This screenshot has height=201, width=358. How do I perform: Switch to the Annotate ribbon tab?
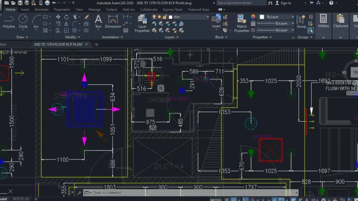[x=41, y=10]
